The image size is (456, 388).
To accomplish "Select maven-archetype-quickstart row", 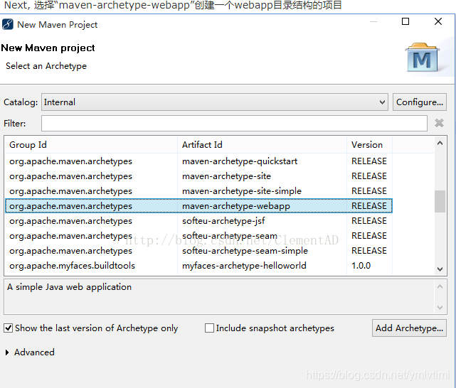I will [x=198, y=161].
